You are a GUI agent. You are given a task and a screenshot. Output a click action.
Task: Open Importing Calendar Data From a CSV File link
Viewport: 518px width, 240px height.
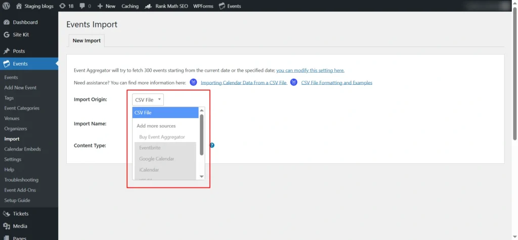243,83
